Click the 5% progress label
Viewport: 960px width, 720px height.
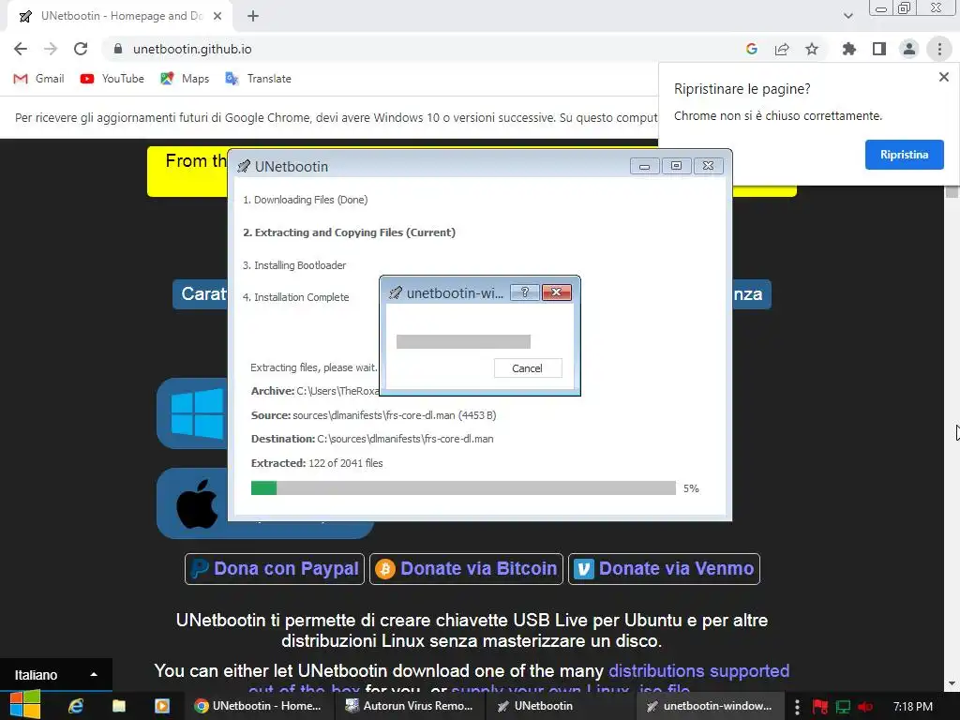[x=691, y=488]
